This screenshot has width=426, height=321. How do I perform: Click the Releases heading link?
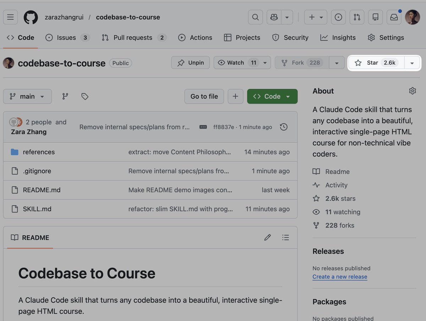point(328,251)
